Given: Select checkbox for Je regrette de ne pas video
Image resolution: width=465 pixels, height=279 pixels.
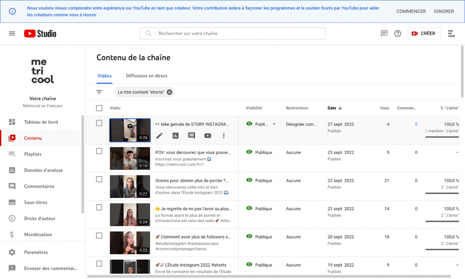Looking at the screenshot, I should click(x=99, y=207).
